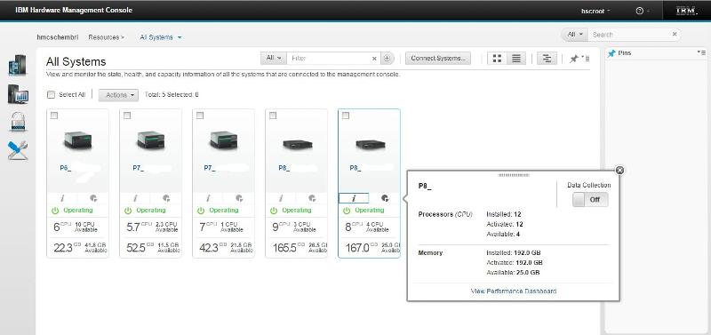Open the All filter type dropdown

pyautogui.click(x=274, y=58)
